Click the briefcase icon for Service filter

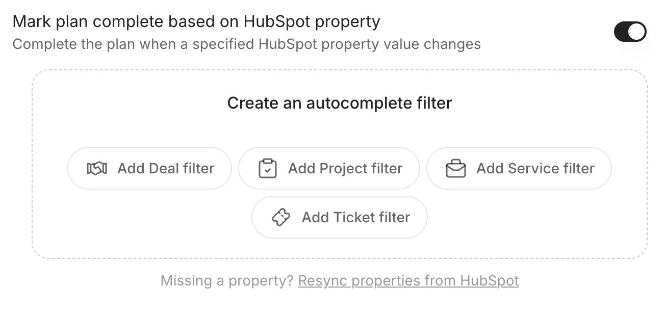click(x=456, y=168)
